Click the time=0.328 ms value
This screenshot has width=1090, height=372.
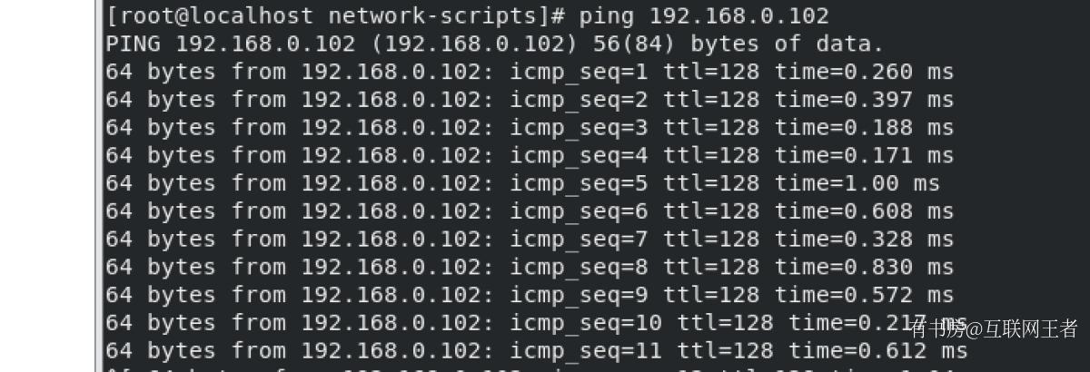[x=864, y=240]
